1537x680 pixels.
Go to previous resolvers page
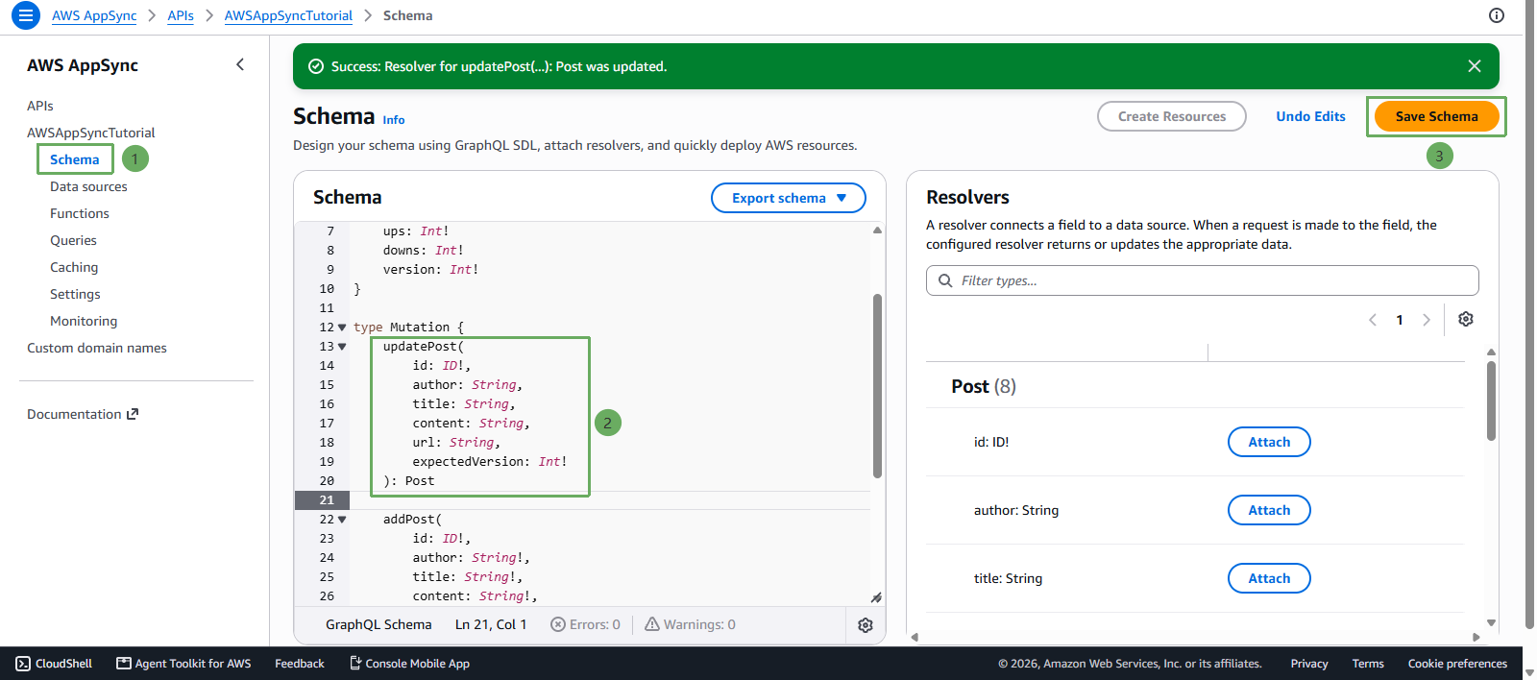tap(1373, 320)
